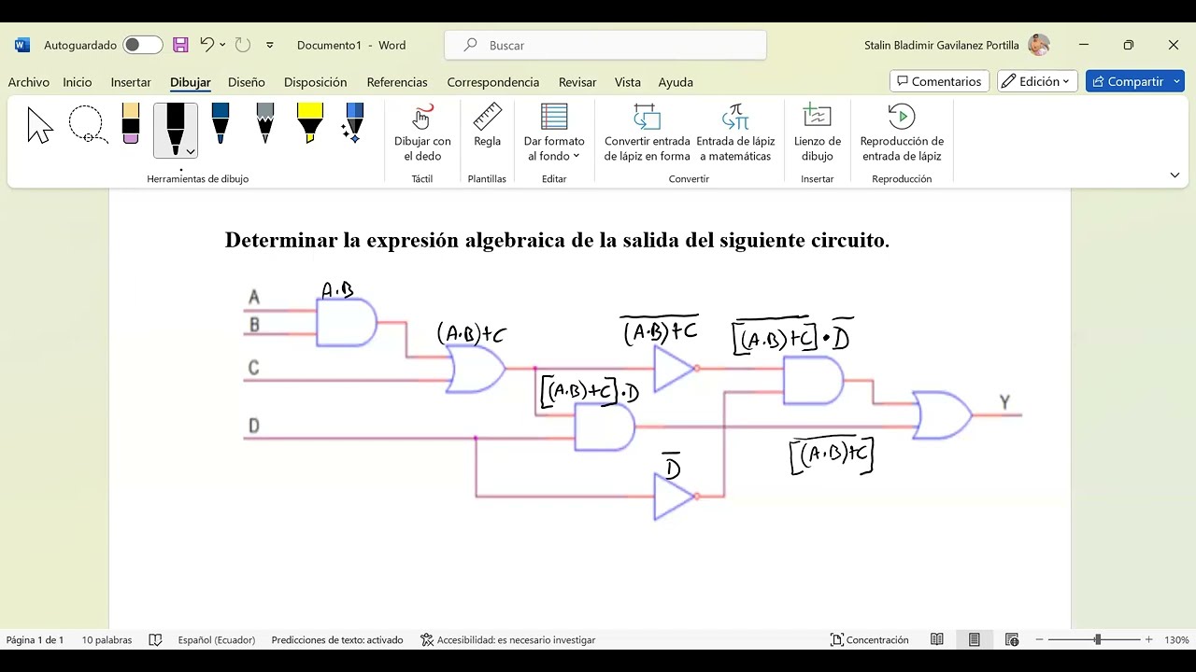Open Dar formato al fondo dropdown
The image size is (1196, 672).
554,133
